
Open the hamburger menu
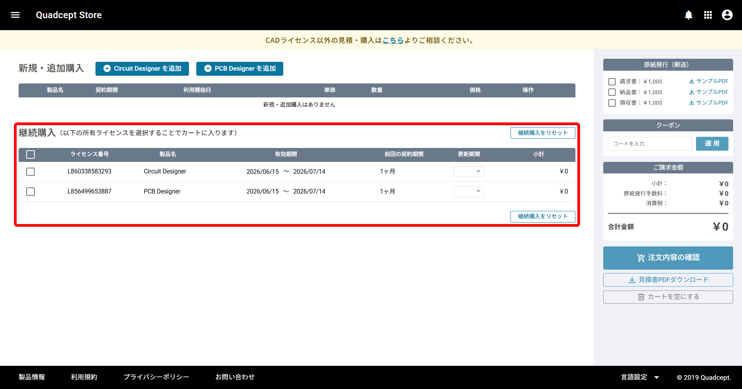[x=15, y=15]
